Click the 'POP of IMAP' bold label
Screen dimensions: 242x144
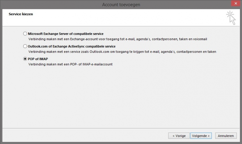point(38,59)
